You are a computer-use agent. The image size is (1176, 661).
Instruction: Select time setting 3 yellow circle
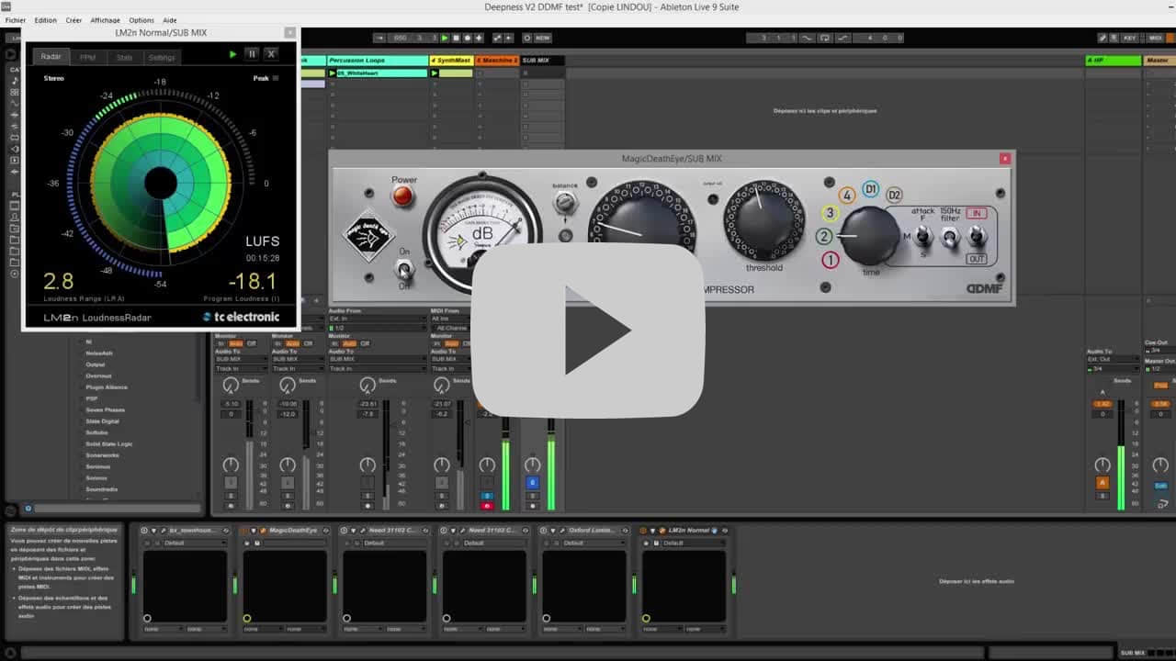pyautogui.click(x=830, y=213)
